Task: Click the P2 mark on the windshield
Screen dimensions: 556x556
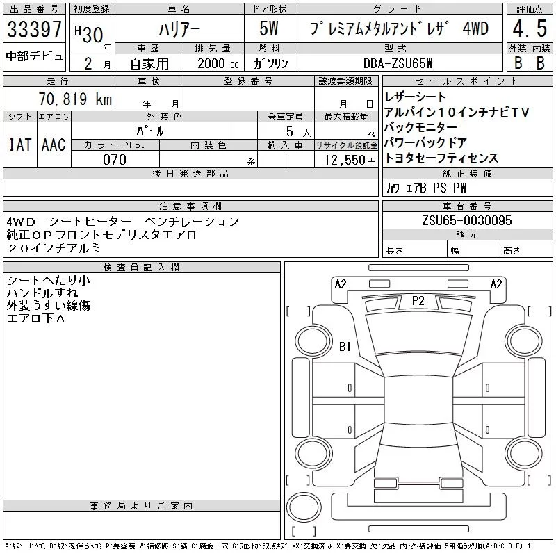Action: click(418, 300)
